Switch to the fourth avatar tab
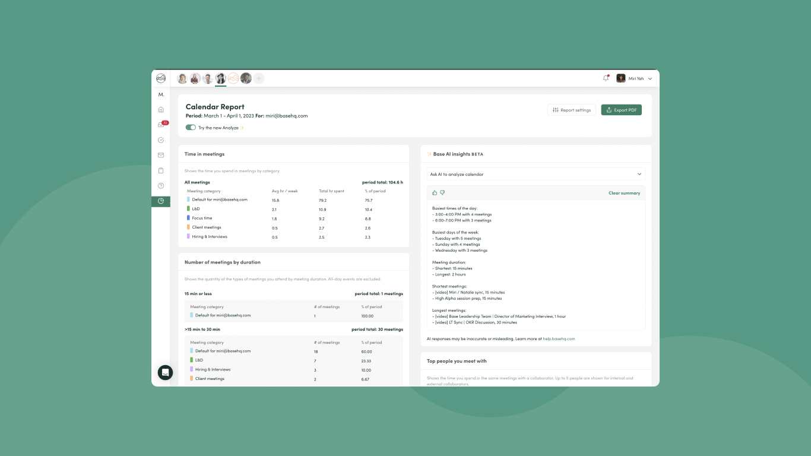Screen dimensions: 811x456 220,78
